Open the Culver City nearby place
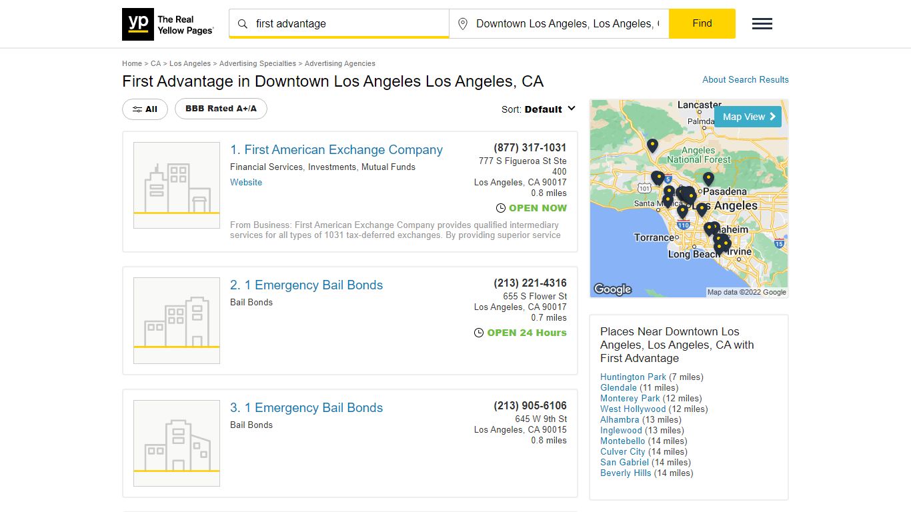This screenshot has height=512, width=911. [623, 451]
